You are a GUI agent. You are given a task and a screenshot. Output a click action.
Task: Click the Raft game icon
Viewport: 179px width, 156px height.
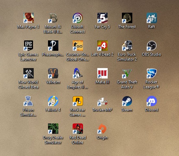[x=152, y=18]
